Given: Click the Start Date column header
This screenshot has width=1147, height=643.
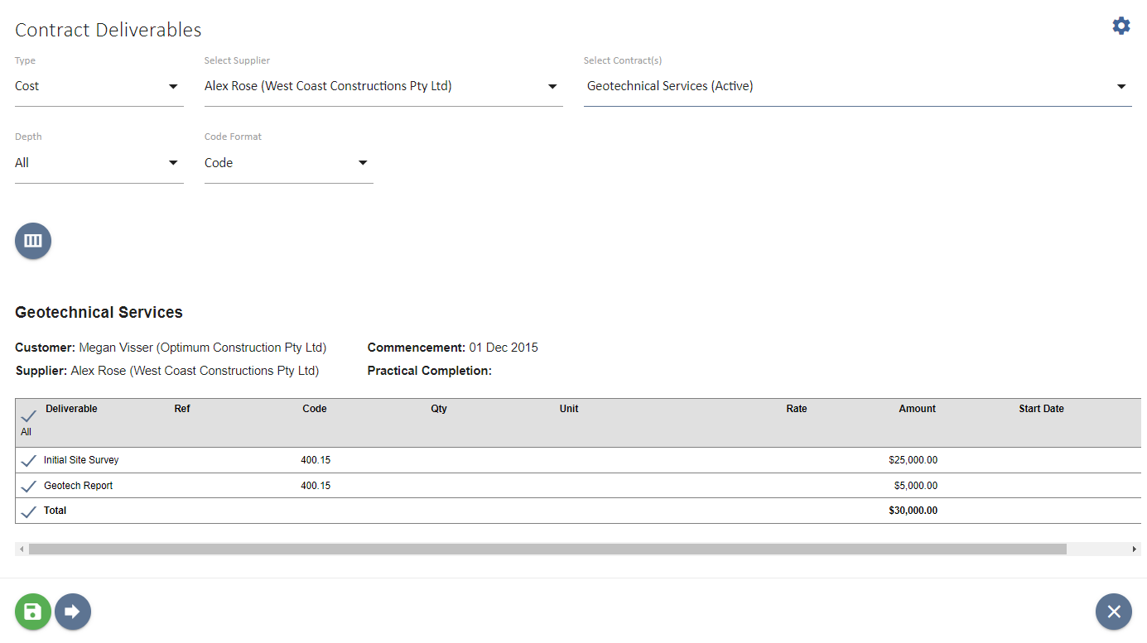Looking at the screenshot, I should coord(1041,408).
